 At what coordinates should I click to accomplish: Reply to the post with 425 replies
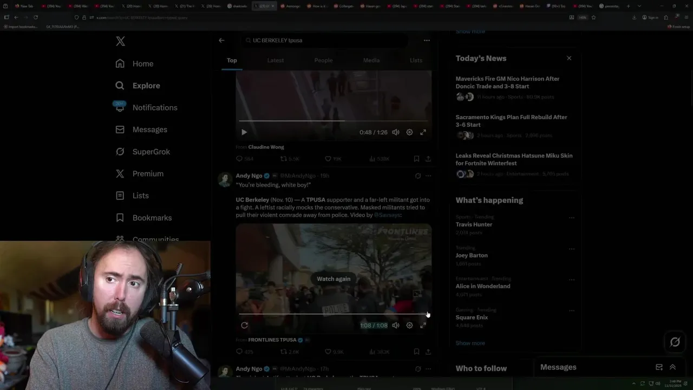[x=245, y=352]
